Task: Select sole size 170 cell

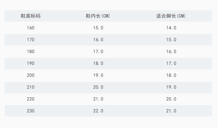Action: [x=31, y=40]
